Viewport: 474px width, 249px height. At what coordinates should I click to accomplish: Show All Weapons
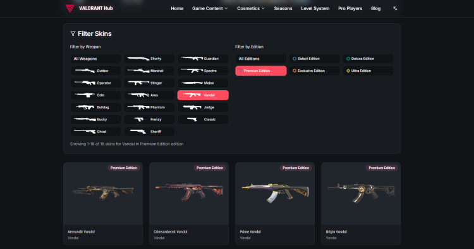coord(96,59)
